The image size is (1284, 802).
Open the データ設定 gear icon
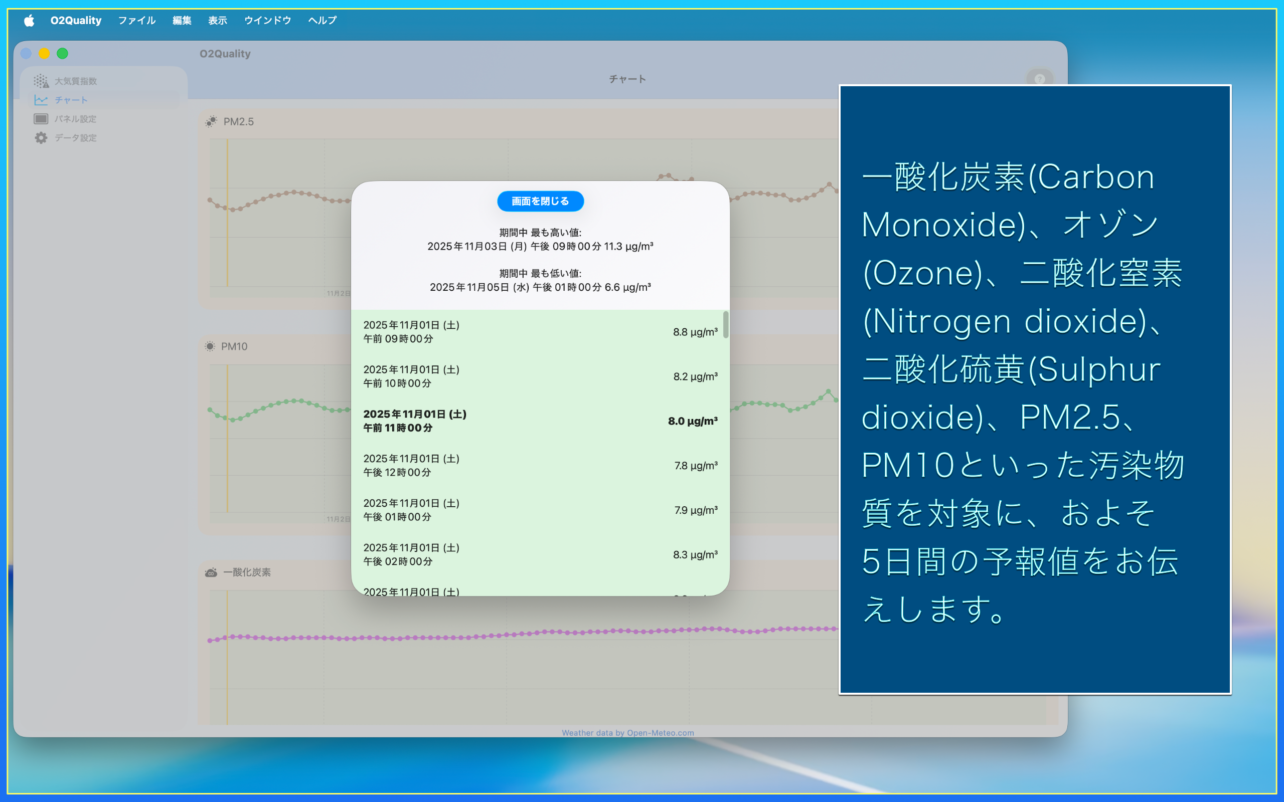tap(41, 138)
